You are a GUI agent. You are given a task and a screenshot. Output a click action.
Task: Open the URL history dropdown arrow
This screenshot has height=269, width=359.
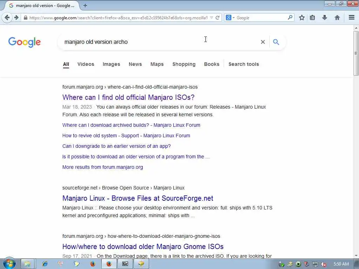(211, 18)
